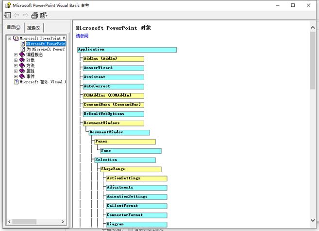The height and width of the screenshot is (231, 319).
Task: Collapse the Microsoft PowerPoint root tree node
Action: point(9,38)
